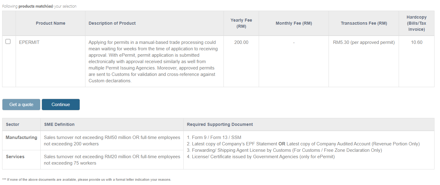The image size is (440, 185).
Task: Tick the EPERMIT product checkbox
Action: [8, 41]
